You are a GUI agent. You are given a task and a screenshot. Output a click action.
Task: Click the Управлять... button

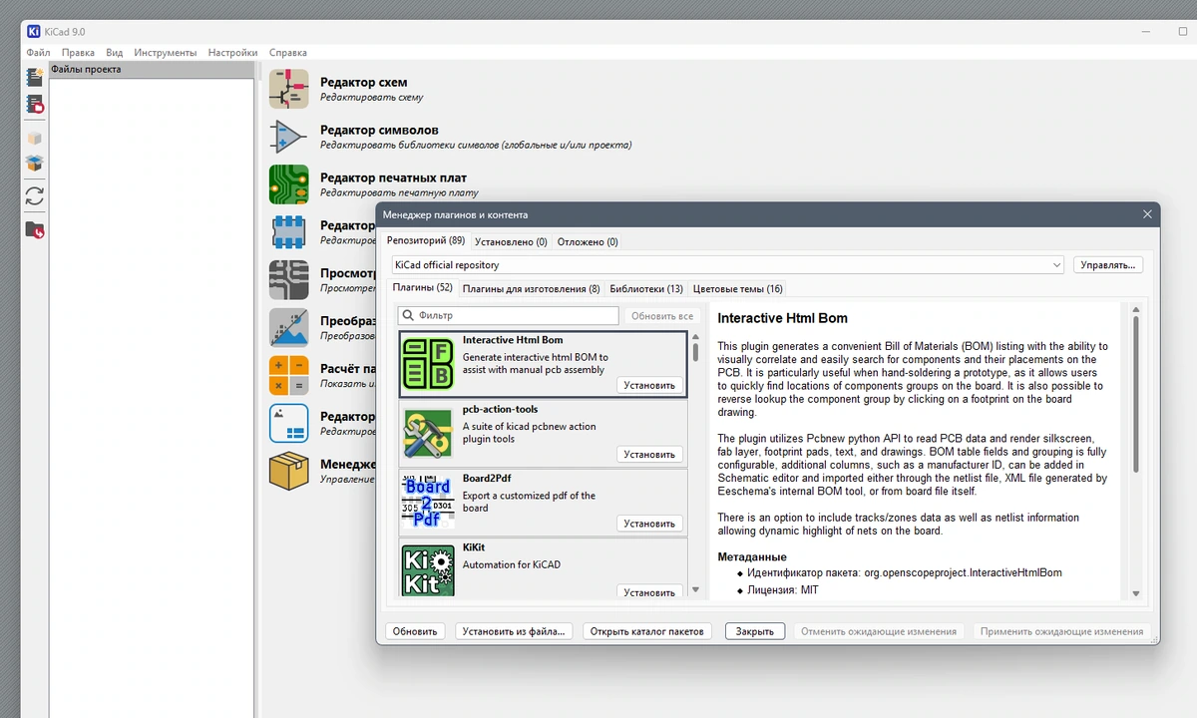(1108, 265)
